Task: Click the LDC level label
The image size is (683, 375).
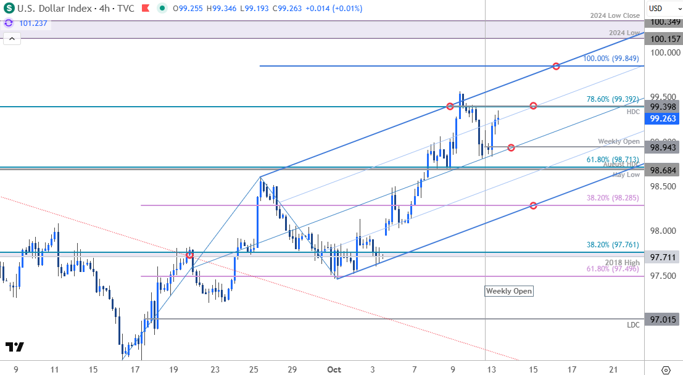Action: tap(633, 325)
